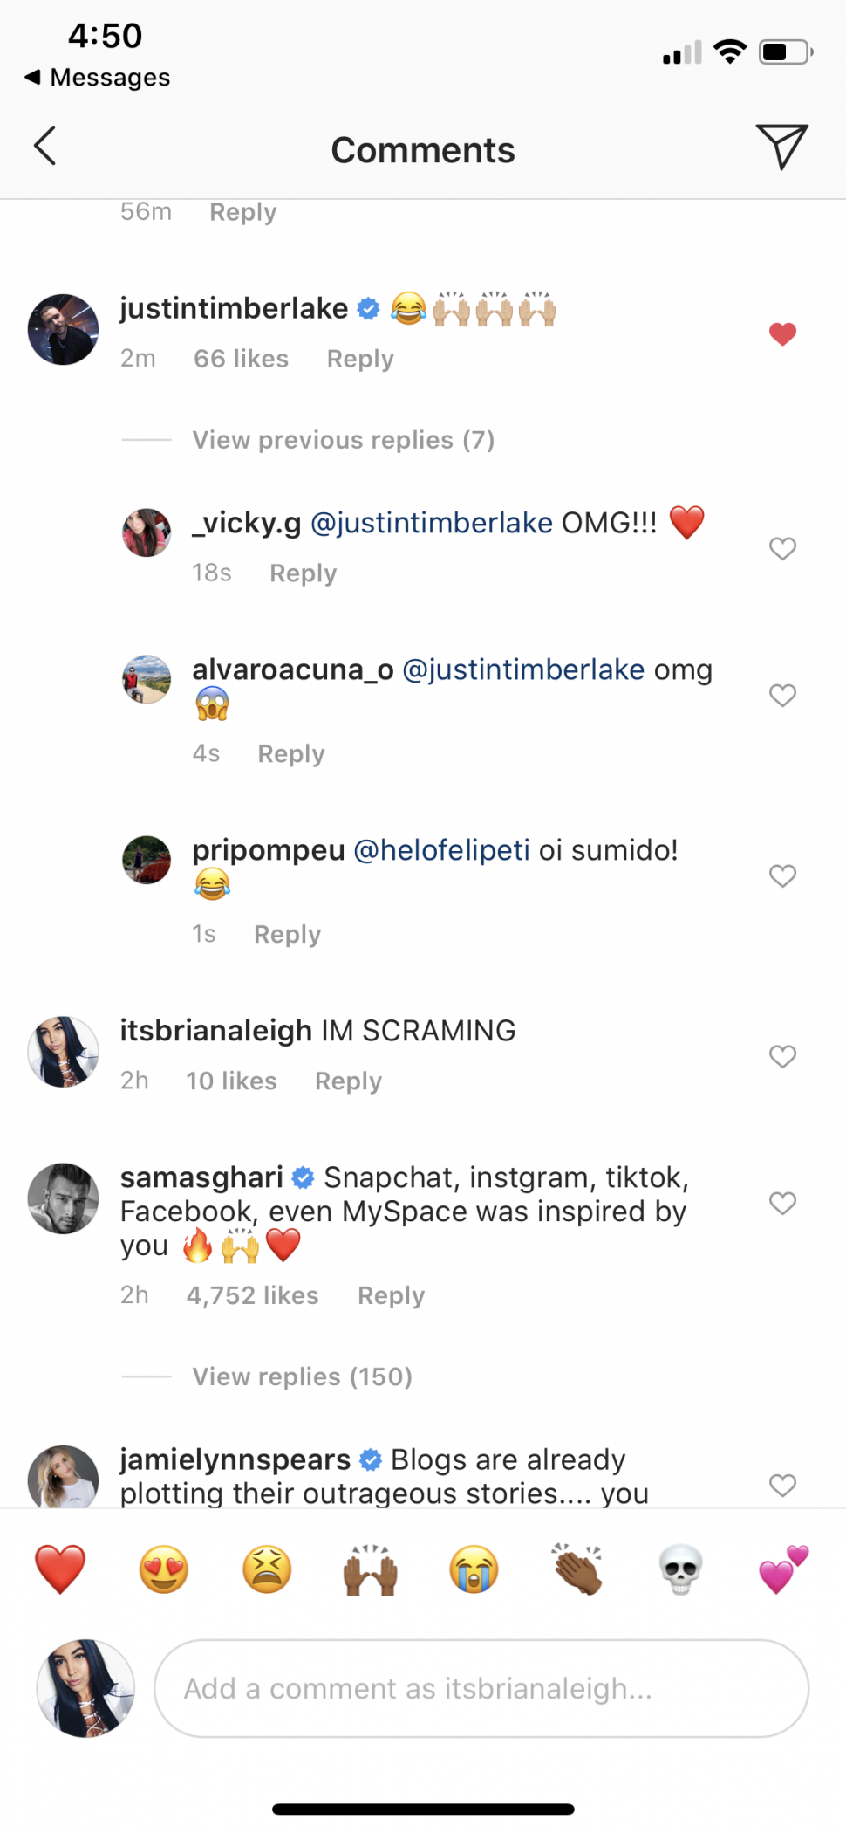This screenshot has height=1833, width=846.
Task: Focus the Add a comment field
Action: (481, 1688)
